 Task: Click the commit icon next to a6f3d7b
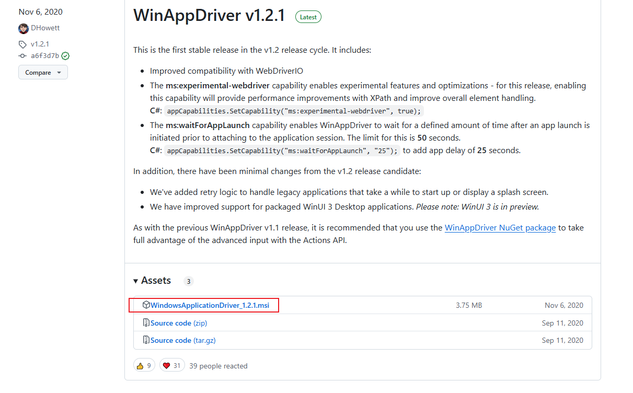(22, 55)
